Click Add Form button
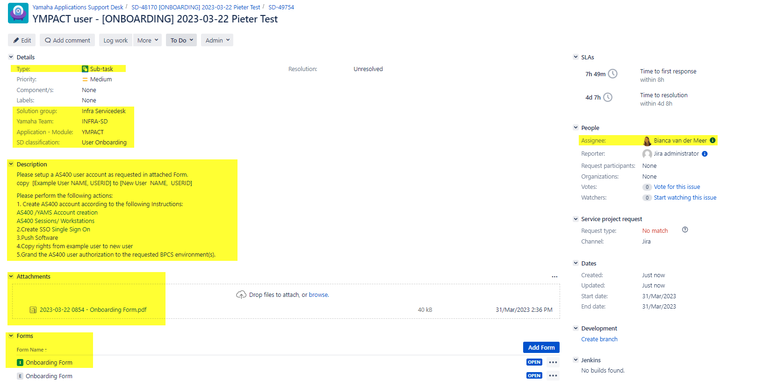 541,347
